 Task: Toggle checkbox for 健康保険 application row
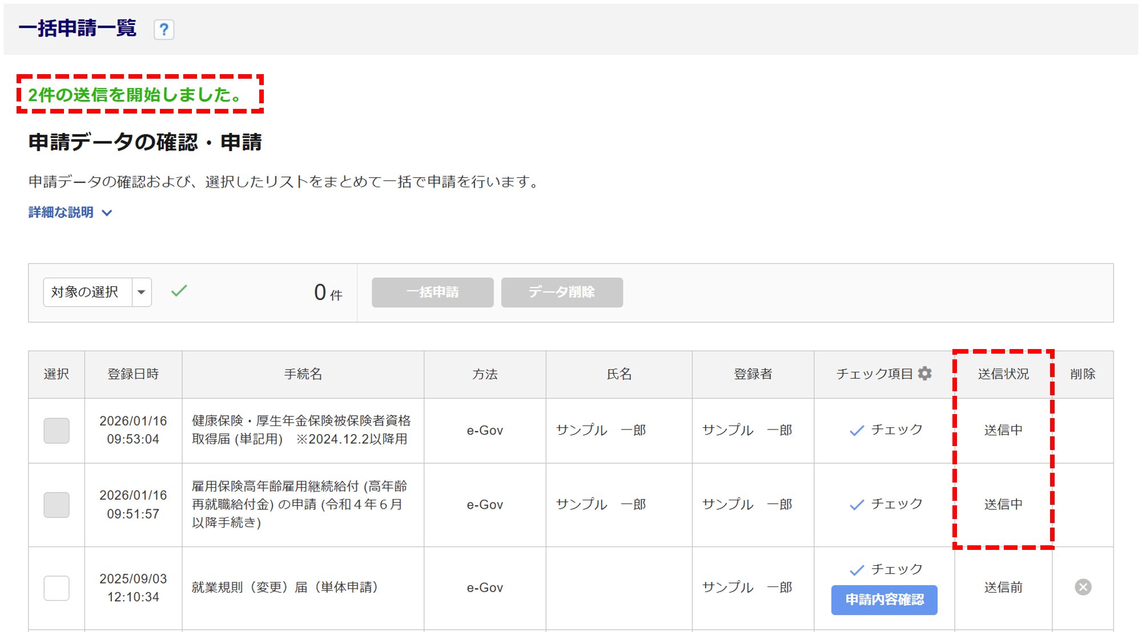click(57, 431)
